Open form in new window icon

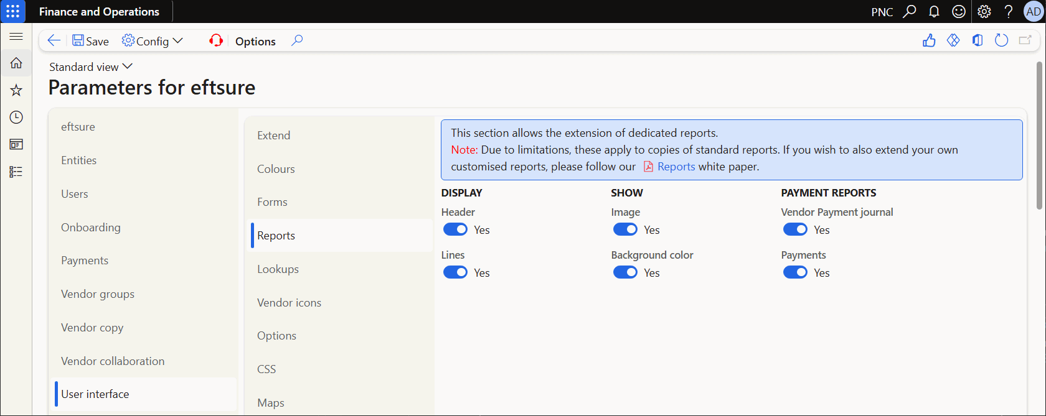click(x=1025, y=40)
